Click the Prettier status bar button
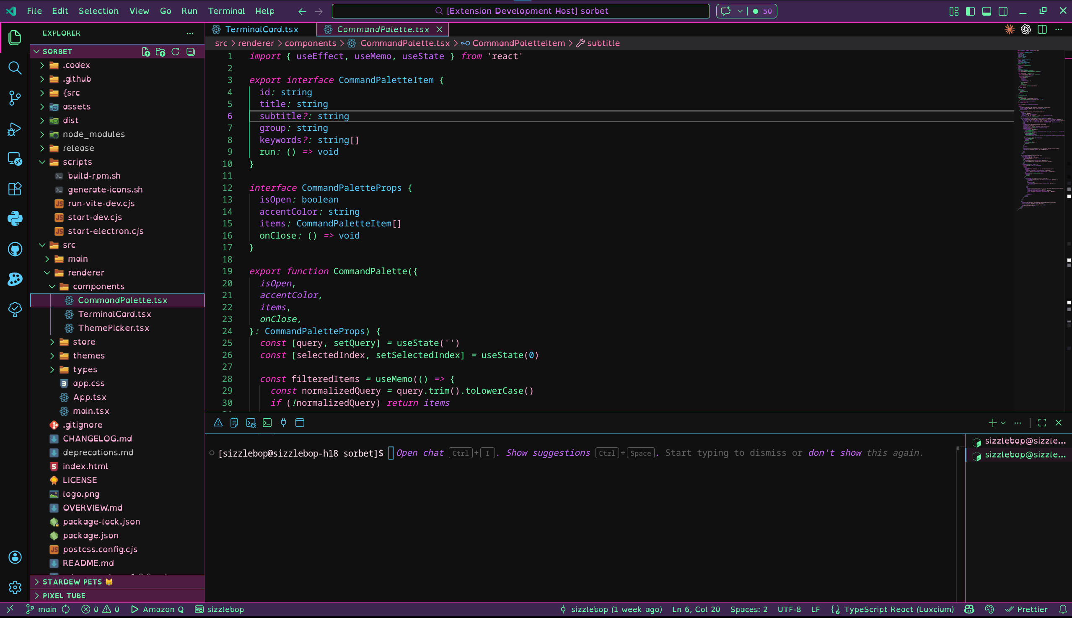This screenshot has width=1072, height=618. (x=1027, y=609)
